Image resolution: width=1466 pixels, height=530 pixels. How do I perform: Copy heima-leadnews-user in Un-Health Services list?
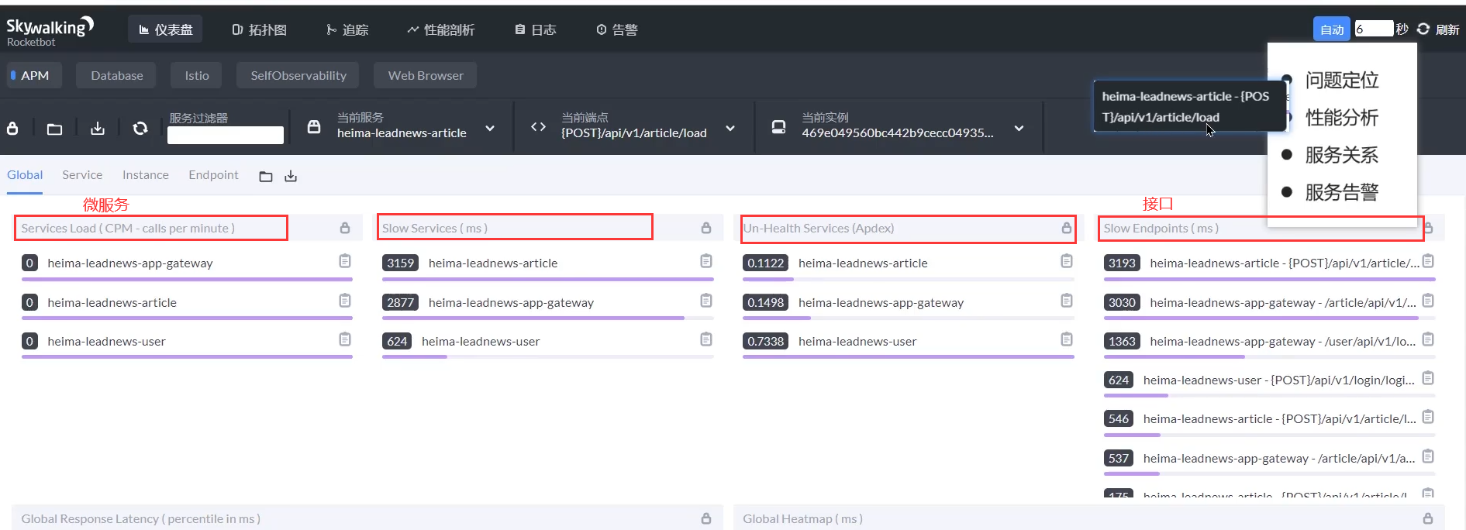pos(1067,339)
